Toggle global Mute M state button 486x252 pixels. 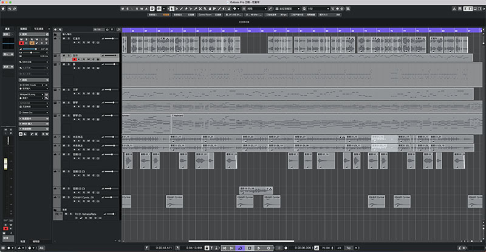pos(123,9)
